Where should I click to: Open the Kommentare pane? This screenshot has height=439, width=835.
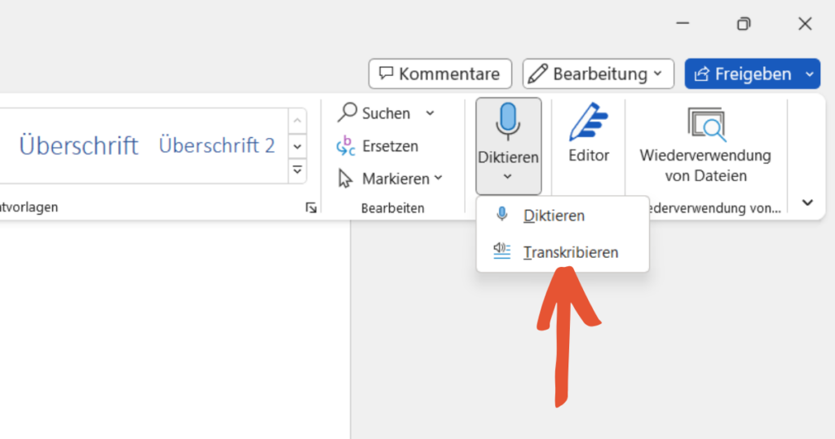[x=440, y=74]
